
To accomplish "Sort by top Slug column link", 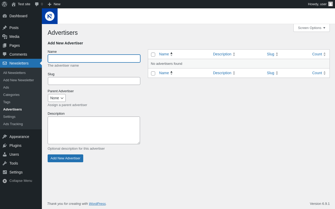I will pyautogui.click(x=271, y=54).
